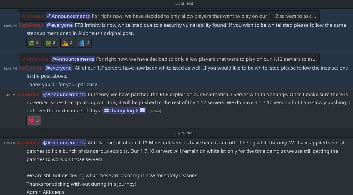Viewport: 353px width, 195px height.
Task: Toggle the first frog reaction with count 3
Action: coord(34,43)
